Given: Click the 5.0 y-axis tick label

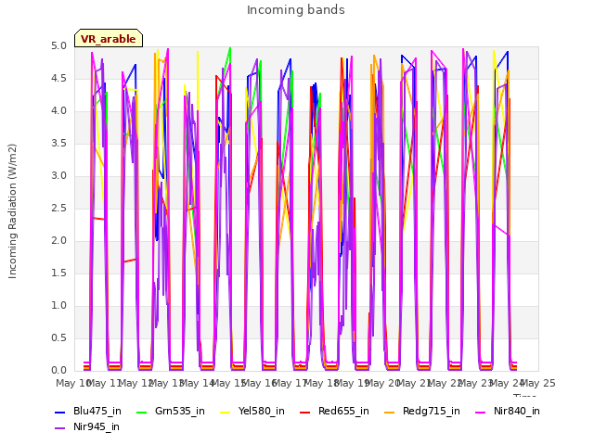Looking at the screenshot, I should pos(58,46).
